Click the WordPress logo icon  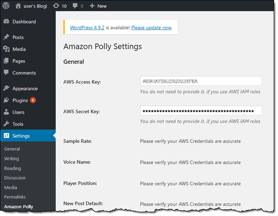point(6,6)
